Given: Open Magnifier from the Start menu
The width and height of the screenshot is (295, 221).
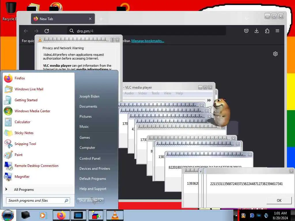Looking at the screenshot, I should click(39, 177).
